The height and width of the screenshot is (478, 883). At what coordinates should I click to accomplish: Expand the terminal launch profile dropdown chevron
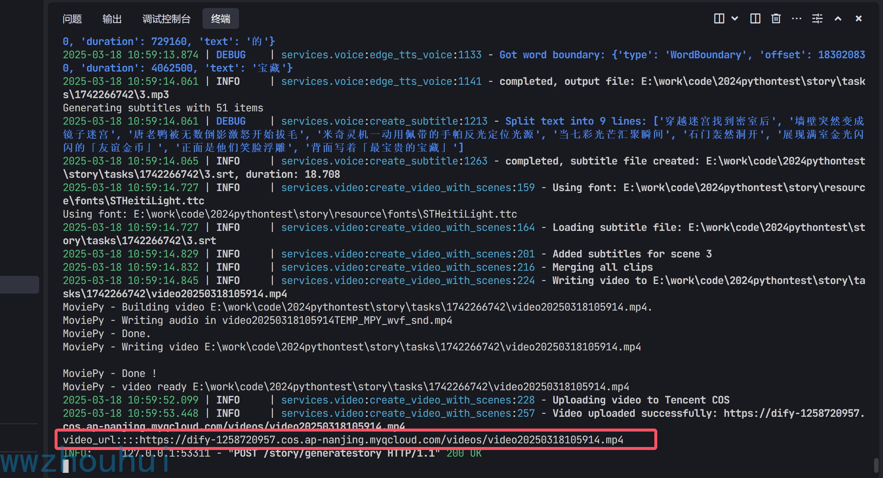pos(735,18)
